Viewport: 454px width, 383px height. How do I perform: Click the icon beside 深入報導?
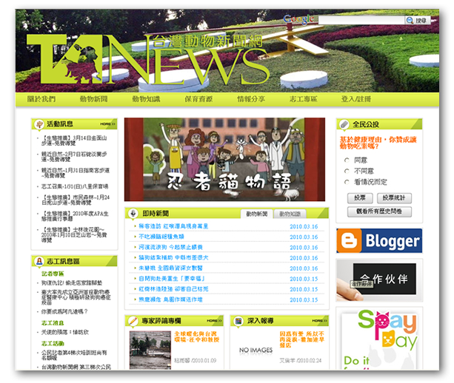pyautogui.click(x=238, y=321)
